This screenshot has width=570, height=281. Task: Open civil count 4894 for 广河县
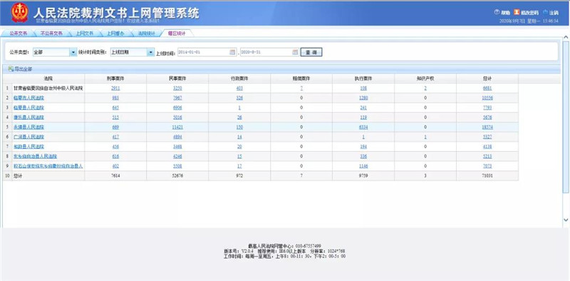(x=177, y=137)
